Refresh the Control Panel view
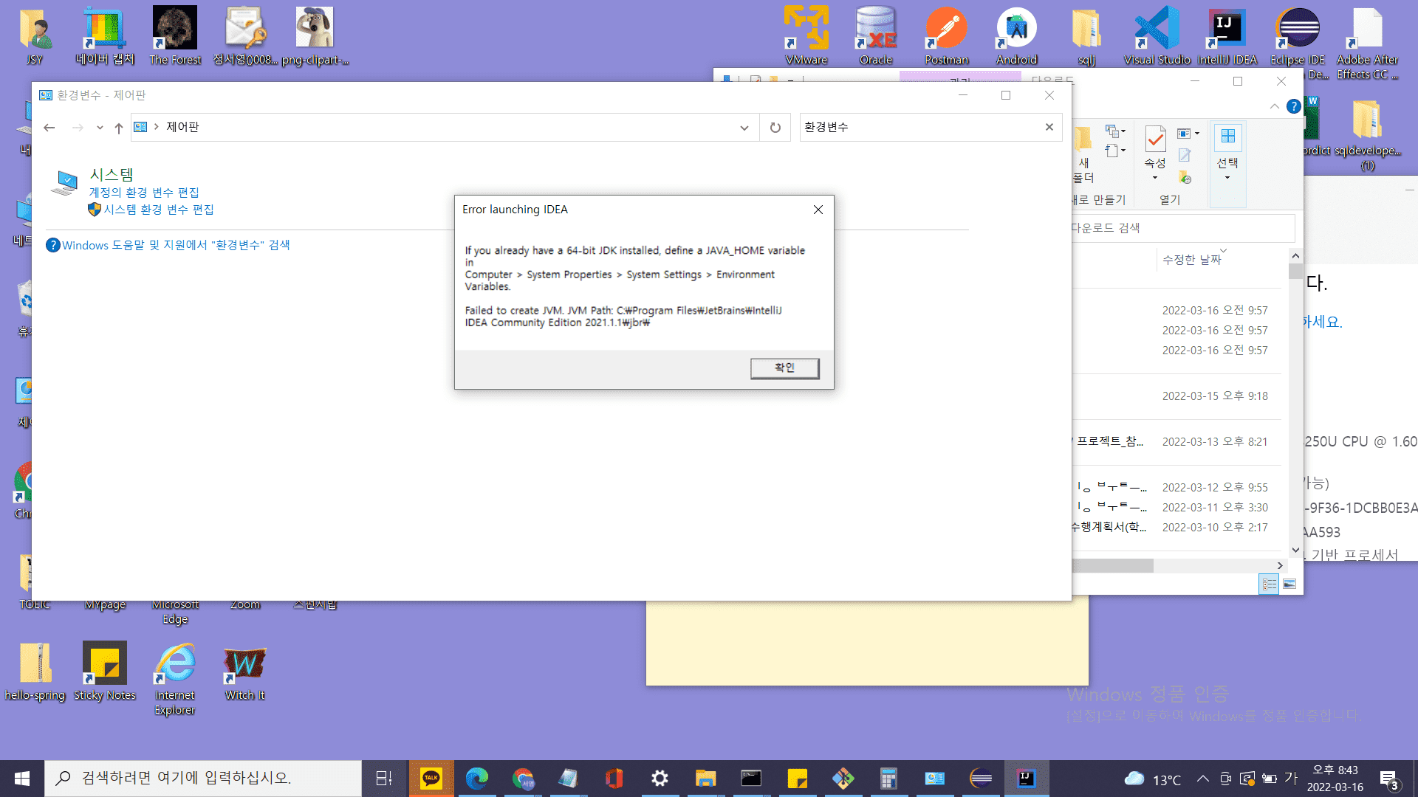The height and width of the screenshot is (797, 1418). (775, 128)
